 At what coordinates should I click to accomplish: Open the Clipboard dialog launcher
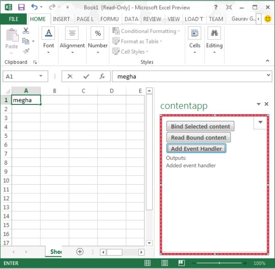(35, 62)
